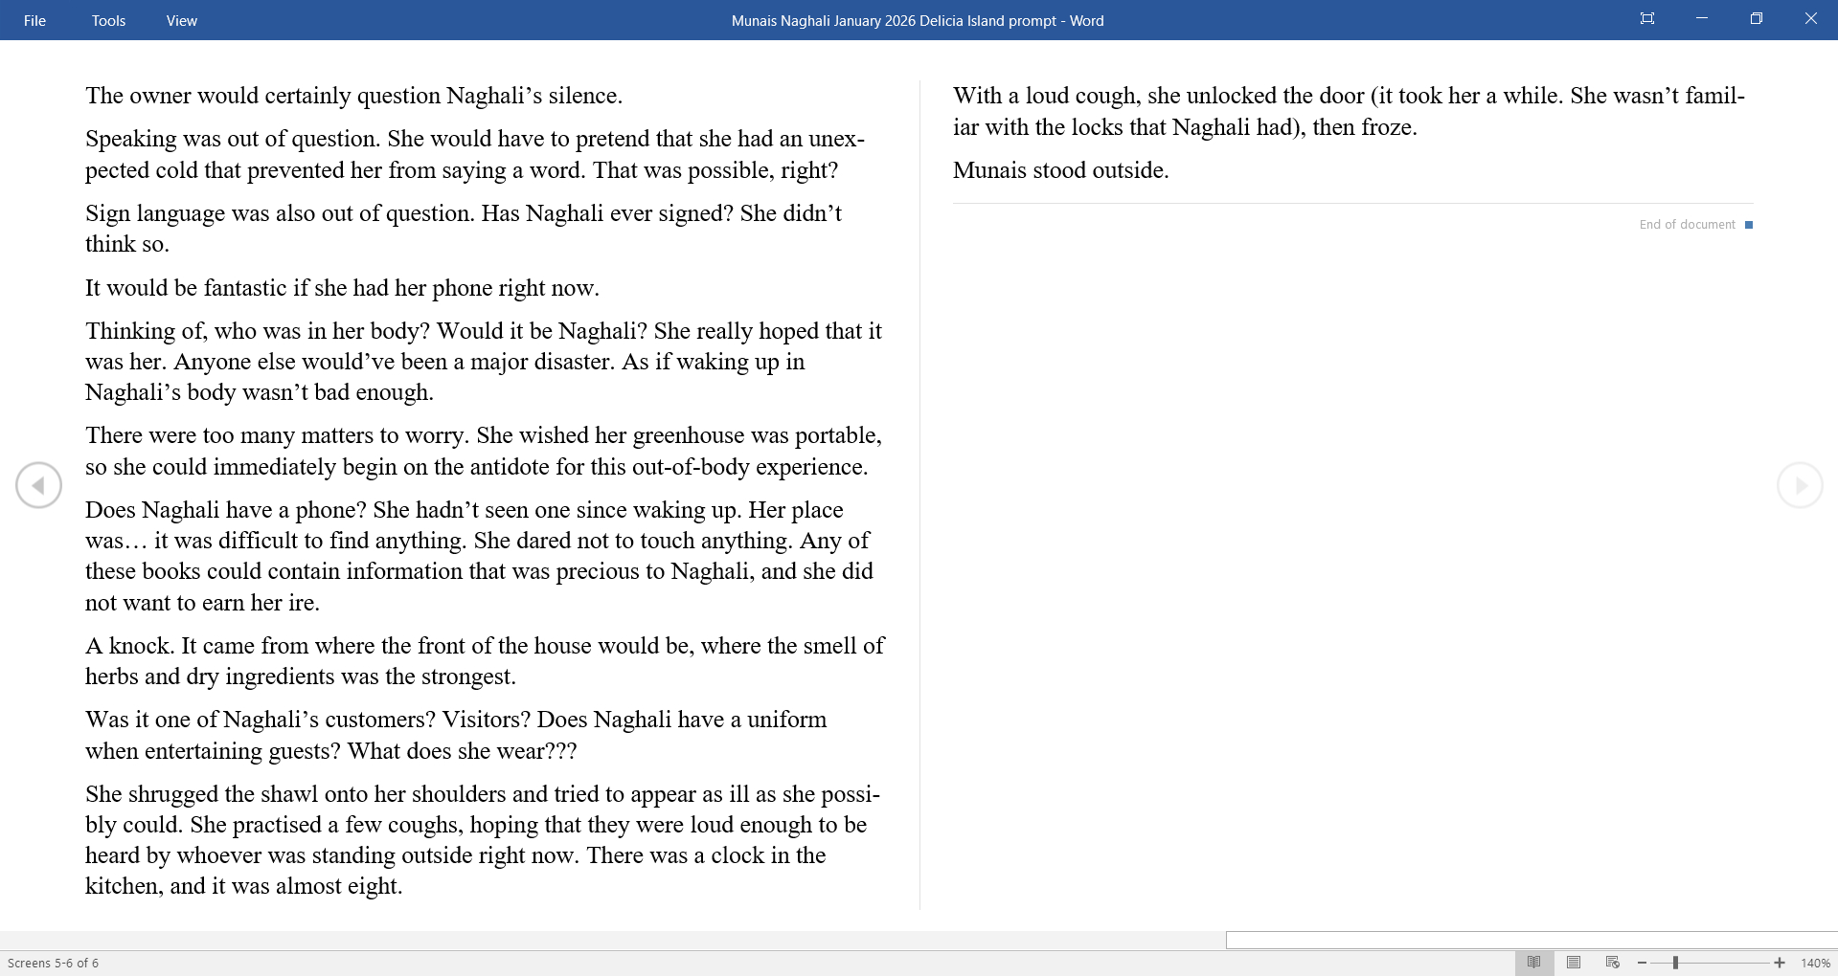
Task: Minimize the Word window
Action: tap(1701, 19)
